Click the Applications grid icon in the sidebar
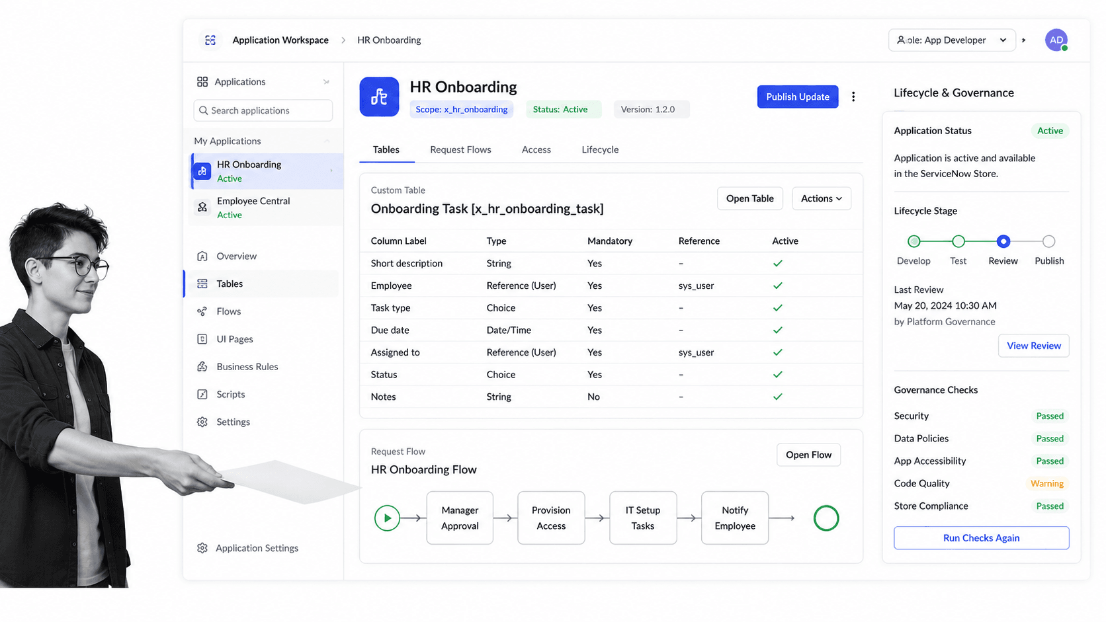The image size is (1106, 622). tap(202, 82)
